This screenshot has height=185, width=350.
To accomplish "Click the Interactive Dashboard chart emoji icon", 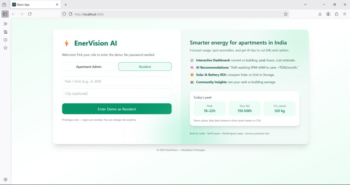I will tap(192, 60).
